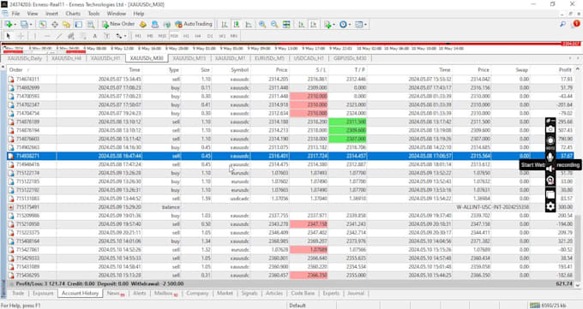Open the Charts menu
This screenshot has width=583, height=309.
[73, 14]
